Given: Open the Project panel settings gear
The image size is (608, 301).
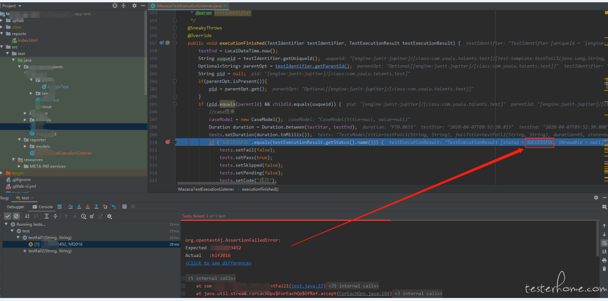Looking at the screenshot, I should pos(134,6).
